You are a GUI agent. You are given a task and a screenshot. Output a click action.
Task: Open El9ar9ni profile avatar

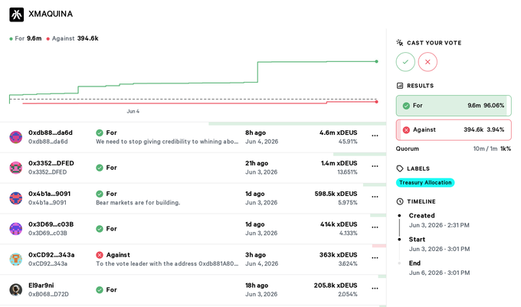click(x=15, y=289)
